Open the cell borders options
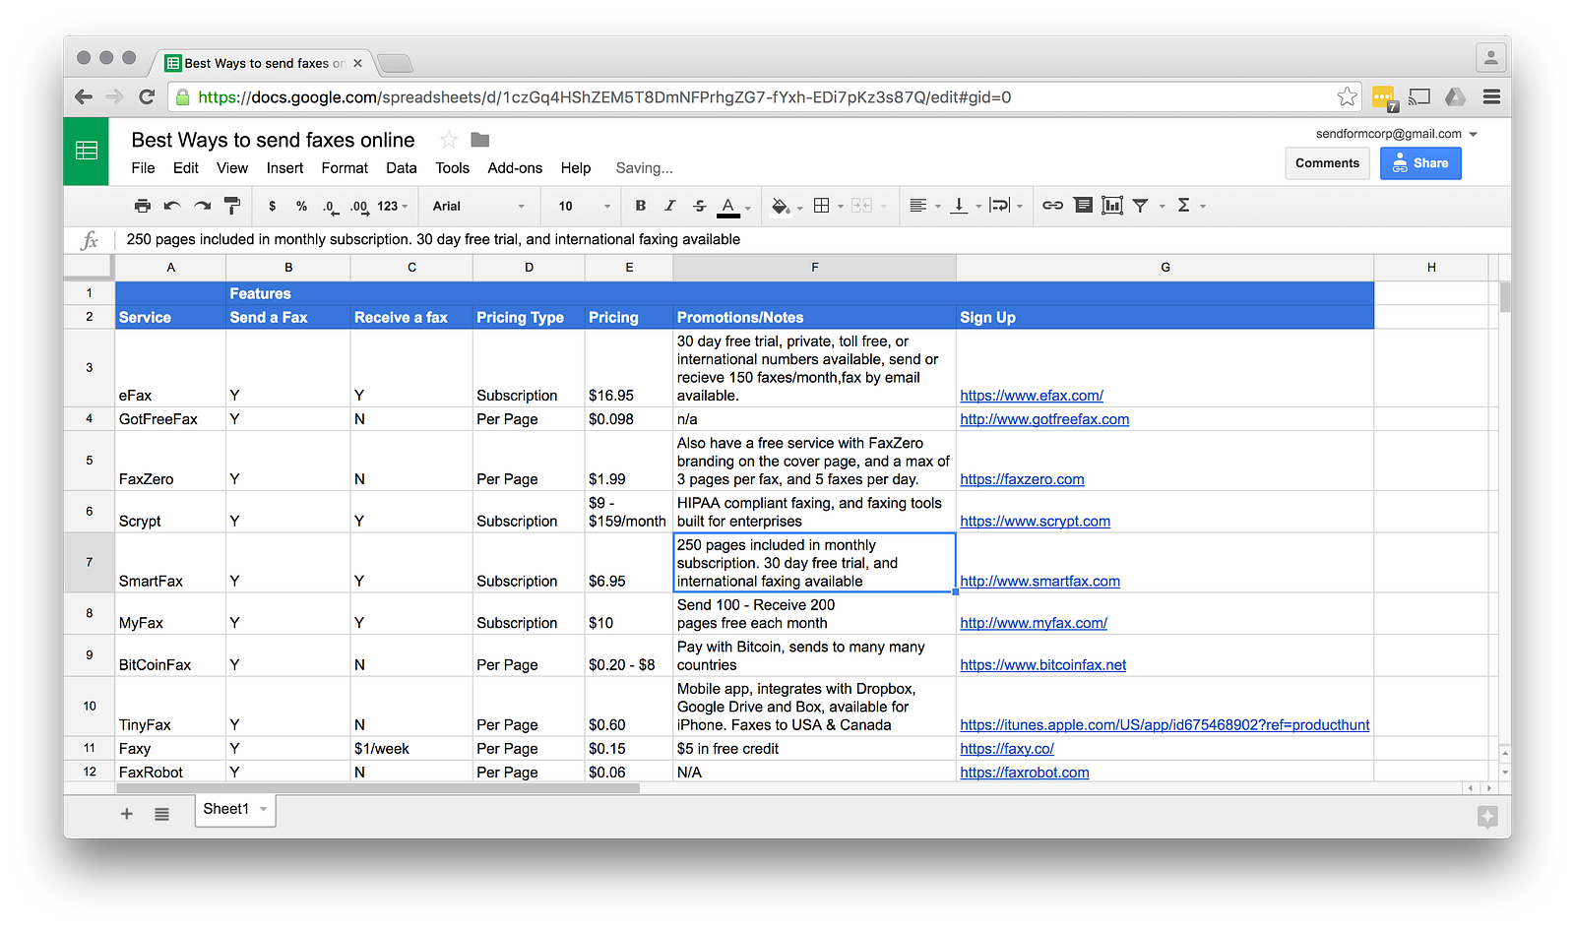 [x=822, y=206]
